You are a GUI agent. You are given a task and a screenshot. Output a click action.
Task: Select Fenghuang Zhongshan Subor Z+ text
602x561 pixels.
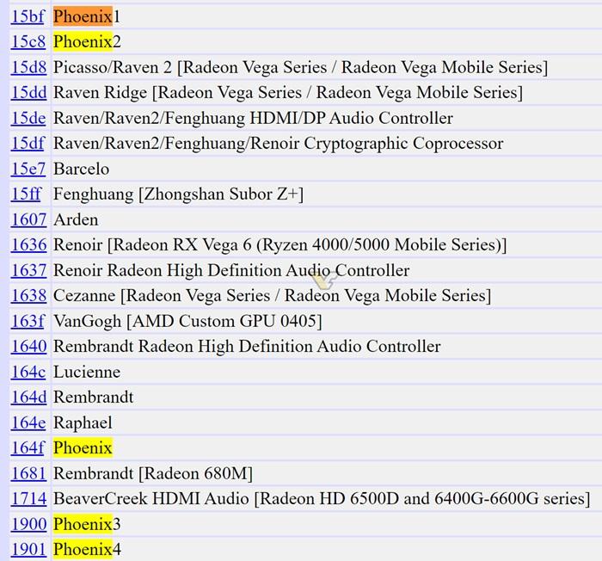(179, 194)
